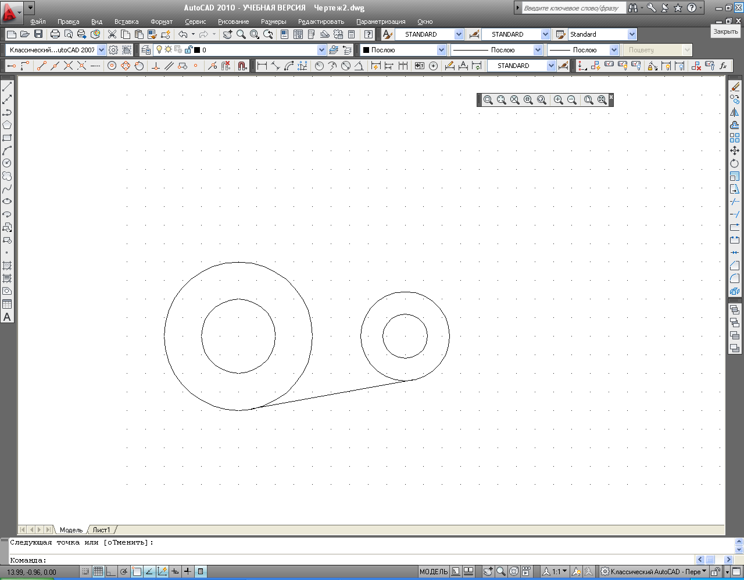Expand the Послою lineweight control dropdown
Screen dimensions: 744x580
coord(614,50)
